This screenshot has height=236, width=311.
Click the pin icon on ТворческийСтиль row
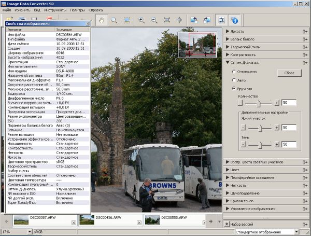click(x=305, y=47)
